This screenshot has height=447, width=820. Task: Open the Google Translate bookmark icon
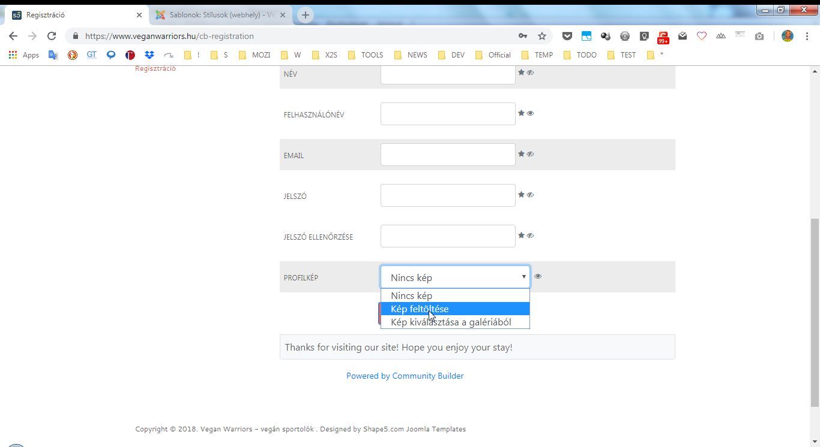pos(53,55)
